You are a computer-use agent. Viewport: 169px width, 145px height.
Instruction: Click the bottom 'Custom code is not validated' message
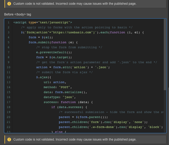tap(75, 139)
